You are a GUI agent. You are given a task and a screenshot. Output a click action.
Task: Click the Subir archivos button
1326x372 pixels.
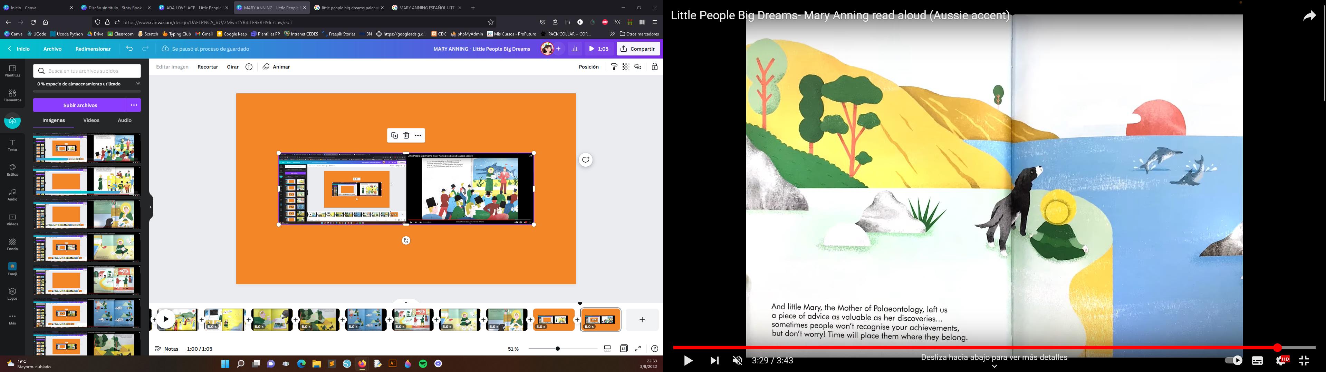(80, 105)
